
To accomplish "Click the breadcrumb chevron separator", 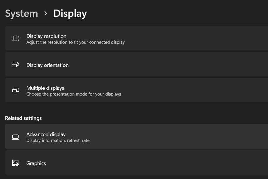I will point(46,14).
